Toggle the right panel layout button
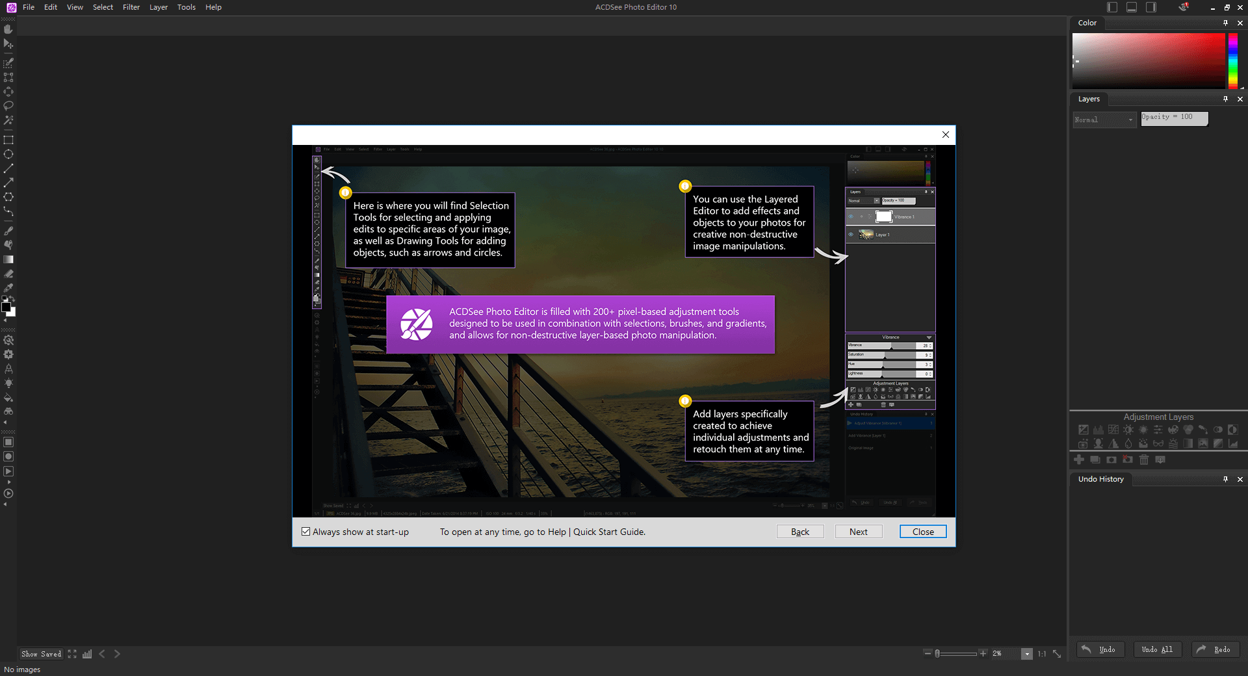The image size is (1248, 676). 1151,7
